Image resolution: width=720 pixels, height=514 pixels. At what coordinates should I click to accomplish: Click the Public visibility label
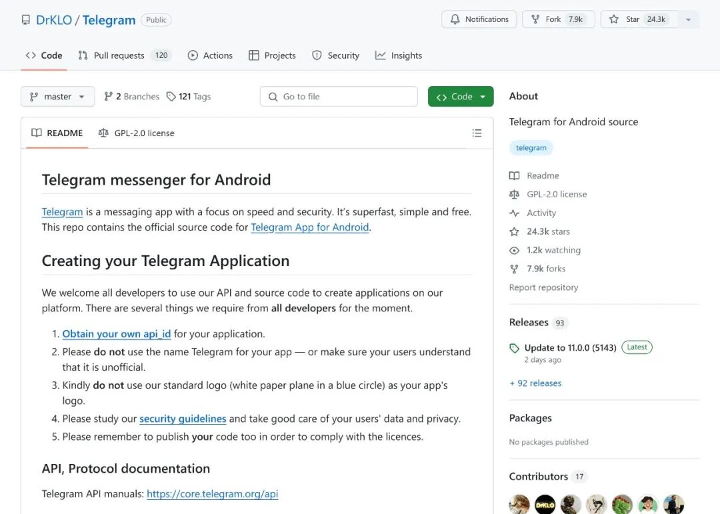click(x=156, y=20)
